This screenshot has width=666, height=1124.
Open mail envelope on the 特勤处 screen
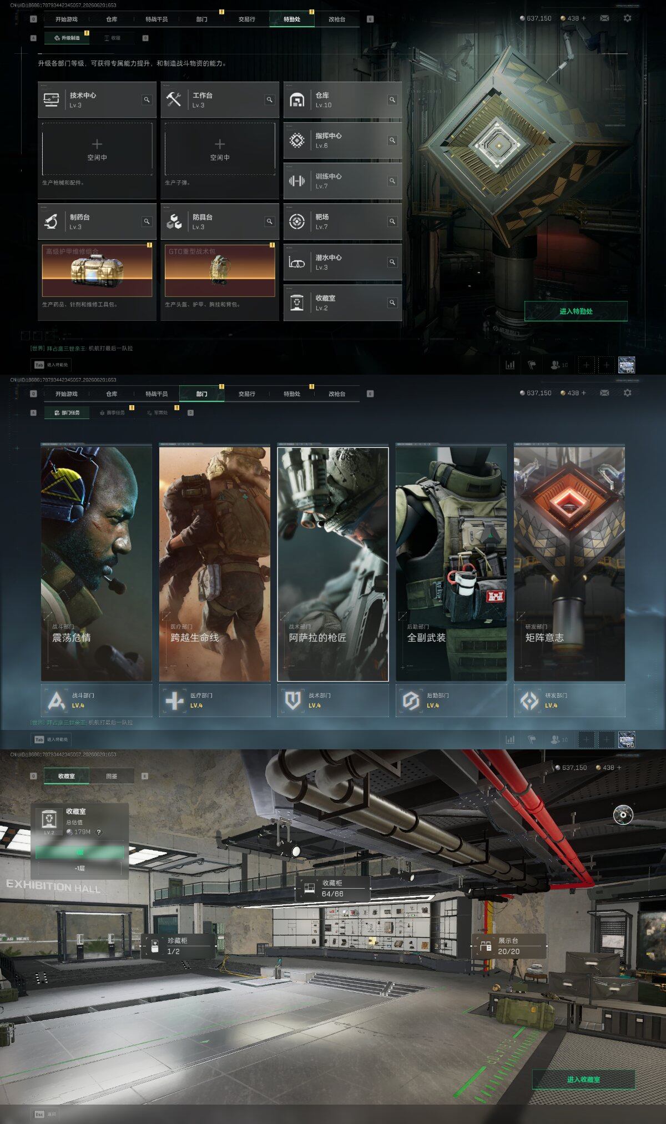(604, 18)
